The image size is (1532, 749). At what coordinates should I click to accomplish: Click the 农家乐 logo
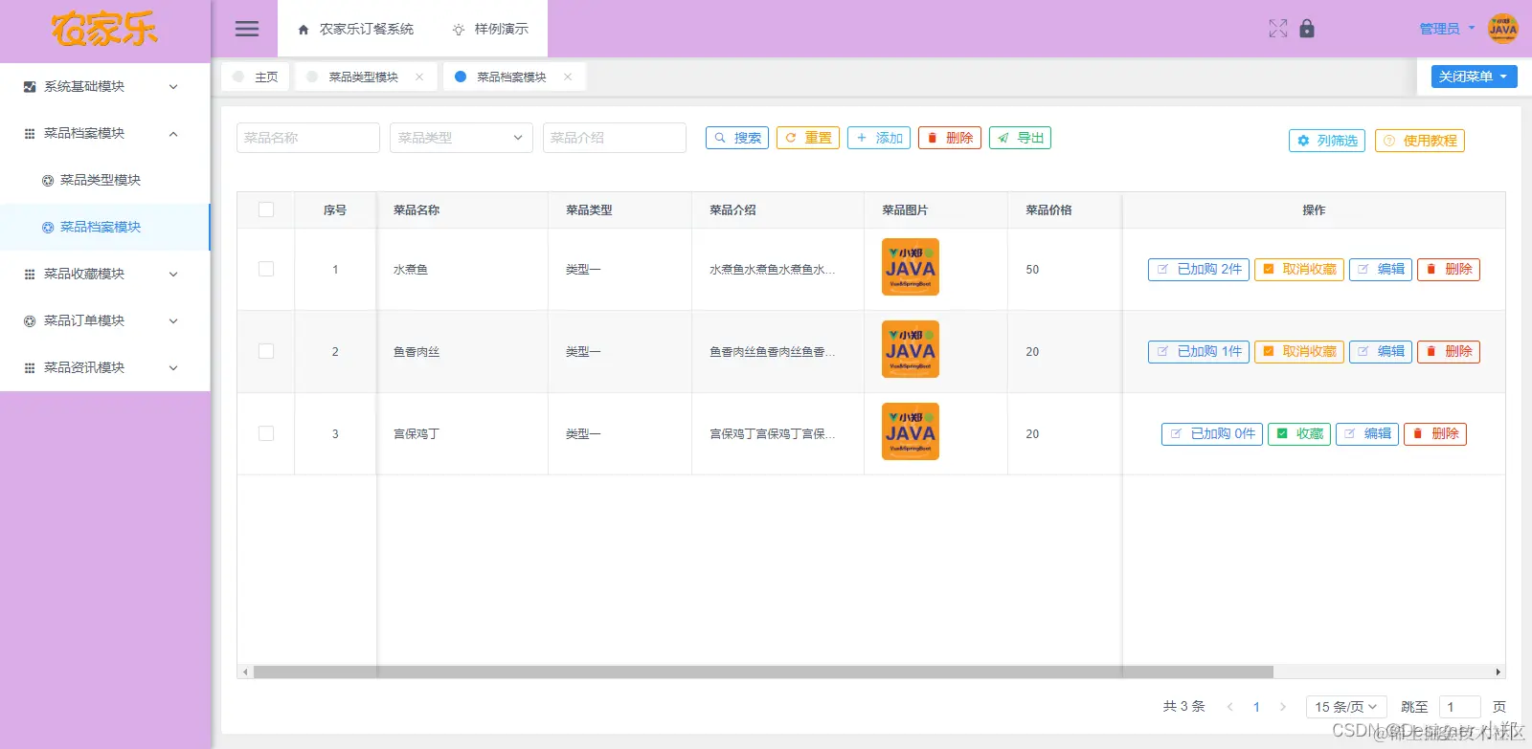[104, 30]
